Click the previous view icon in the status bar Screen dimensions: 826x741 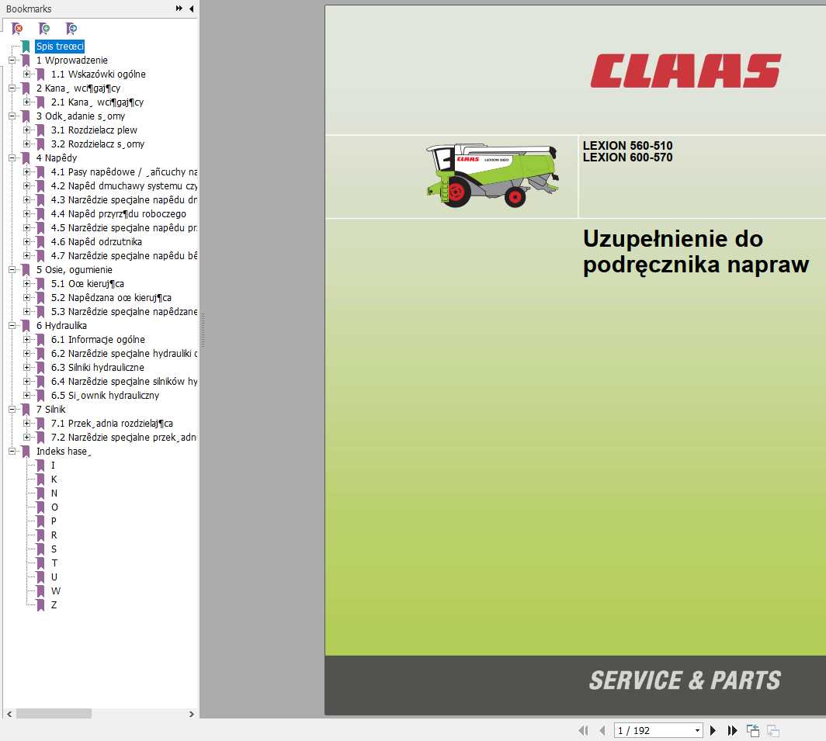point(753,730)
